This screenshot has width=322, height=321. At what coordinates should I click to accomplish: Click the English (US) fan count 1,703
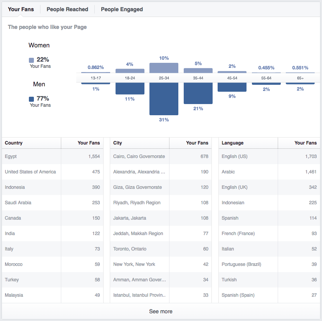point(311,156)
